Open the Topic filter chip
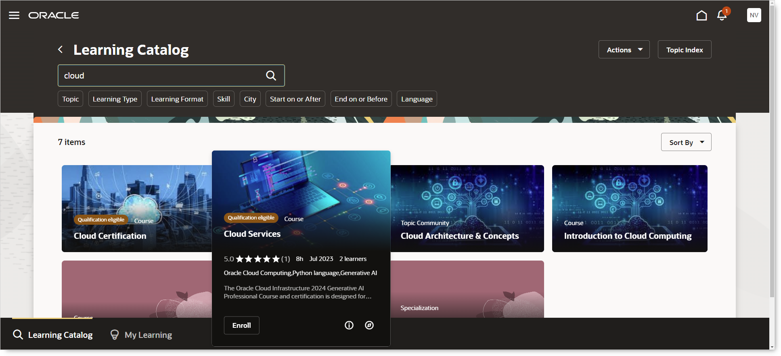The image size is (781, 356). click(71, 99)
